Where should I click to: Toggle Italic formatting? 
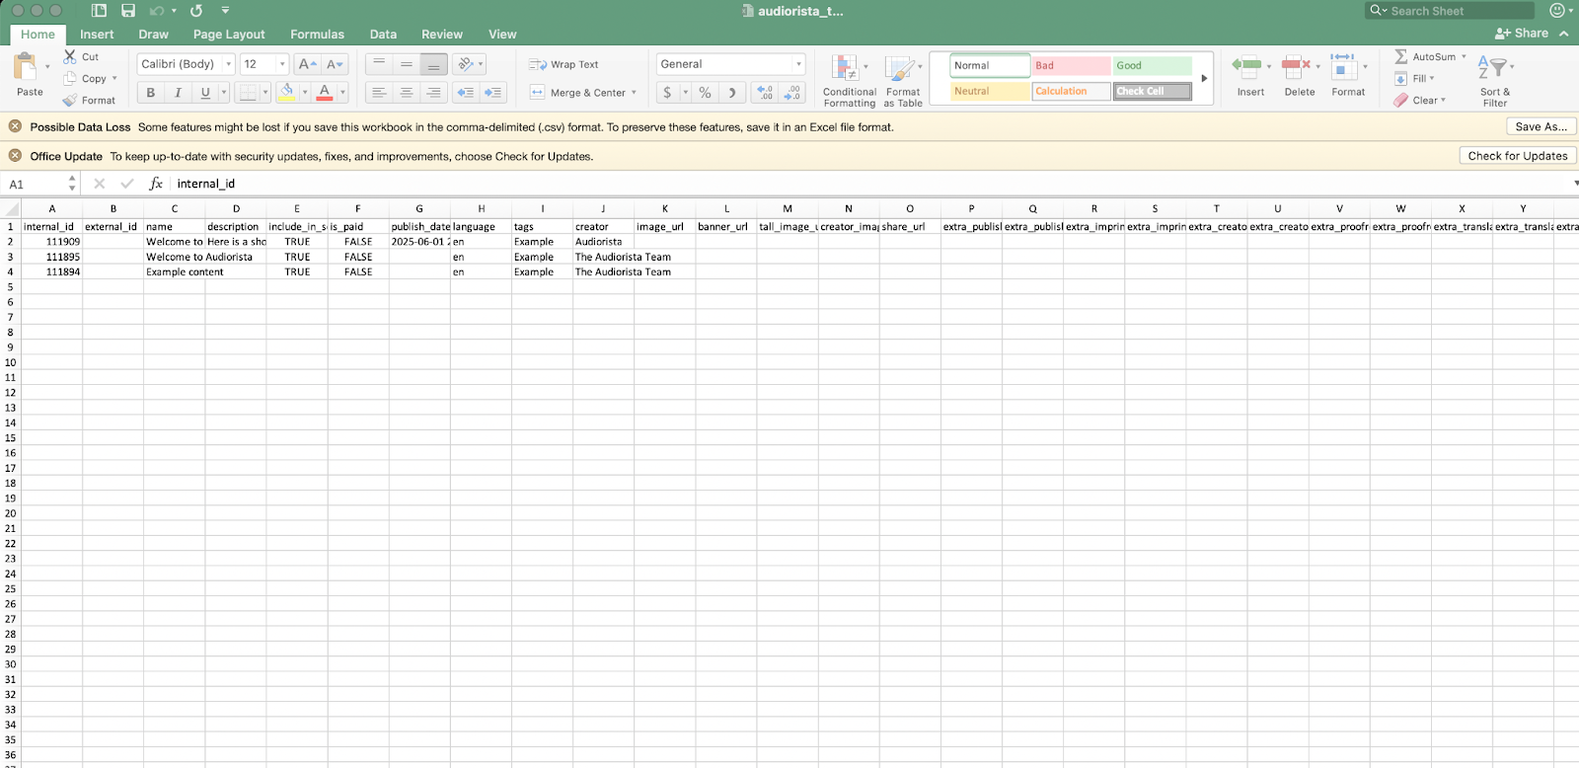coord(178,93)
